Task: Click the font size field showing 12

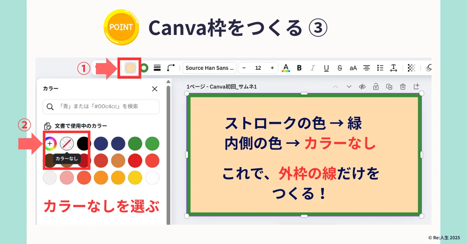Action: (x=258, y=68)
